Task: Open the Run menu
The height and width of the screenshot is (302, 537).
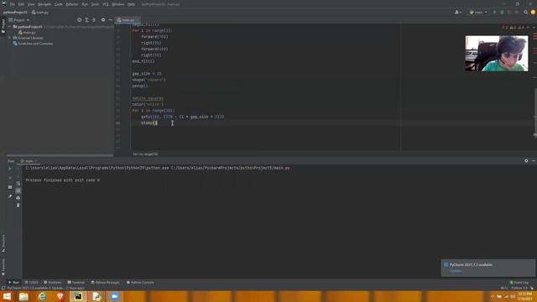Action: click(85, 4)
